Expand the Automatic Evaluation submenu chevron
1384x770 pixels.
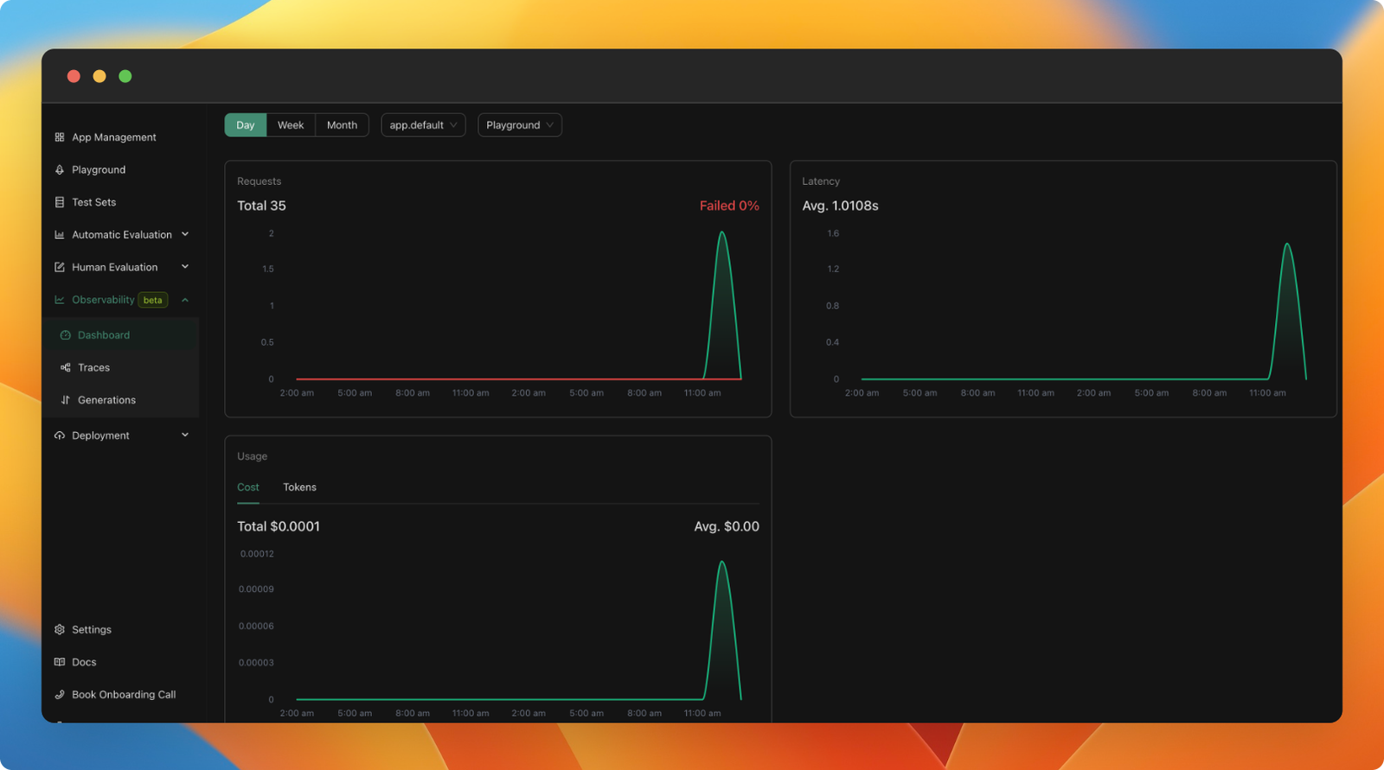185,234
